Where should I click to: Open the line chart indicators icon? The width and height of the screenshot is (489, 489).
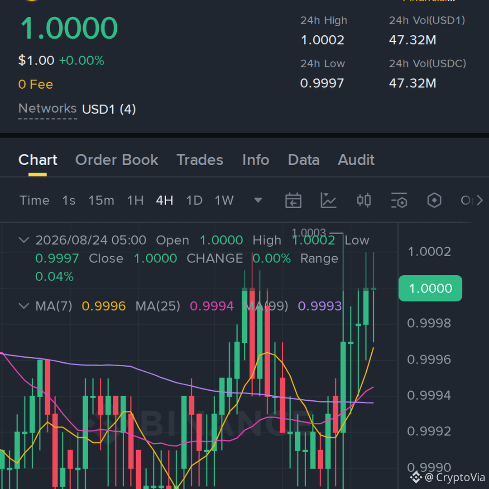(x=328, y=200)
